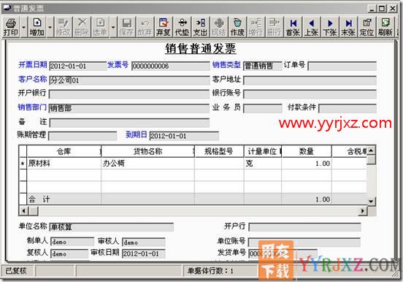Click the 删除 delete icon
This screenshot has width=403, height=282.
click(82, 27)
